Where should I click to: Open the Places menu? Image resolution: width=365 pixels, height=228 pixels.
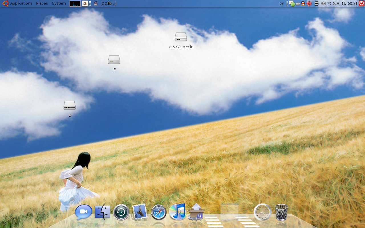coord(42,3)
